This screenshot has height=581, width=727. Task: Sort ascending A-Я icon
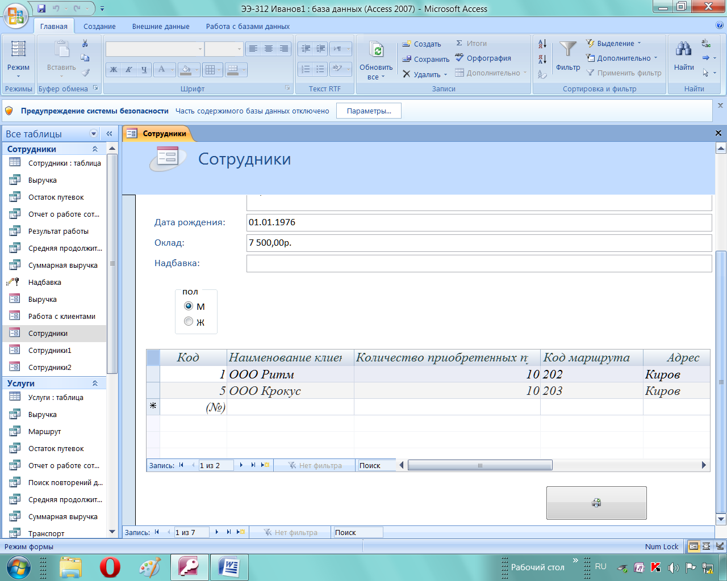(542, 44)
